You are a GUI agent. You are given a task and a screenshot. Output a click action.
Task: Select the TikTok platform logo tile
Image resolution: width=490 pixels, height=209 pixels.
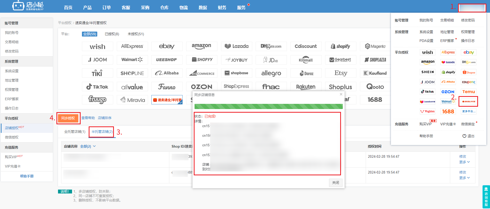[98, 87]
